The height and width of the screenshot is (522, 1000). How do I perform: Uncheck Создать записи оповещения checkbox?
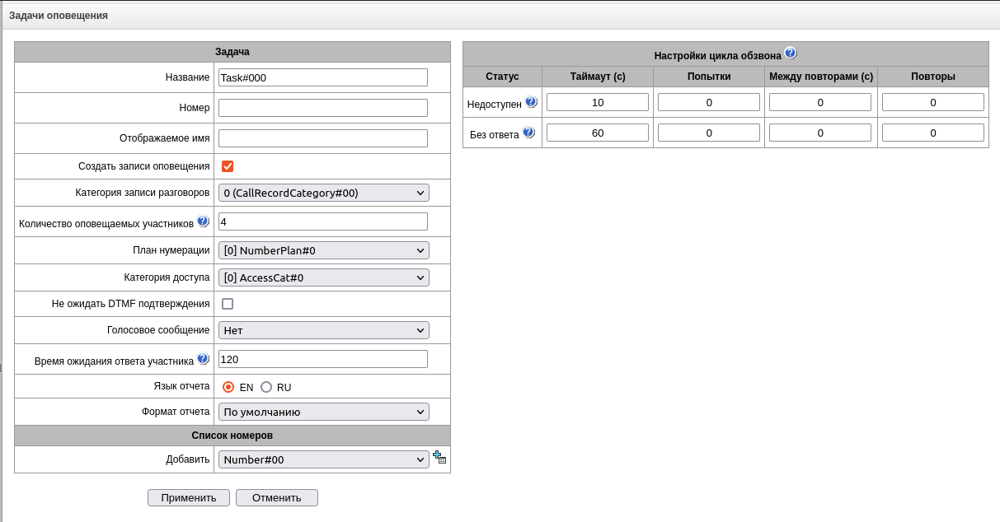pos(228,166)
